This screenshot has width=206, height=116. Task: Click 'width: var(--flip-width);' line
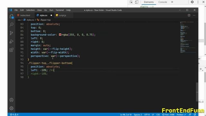pyautogui.click(x=50, y=53)
